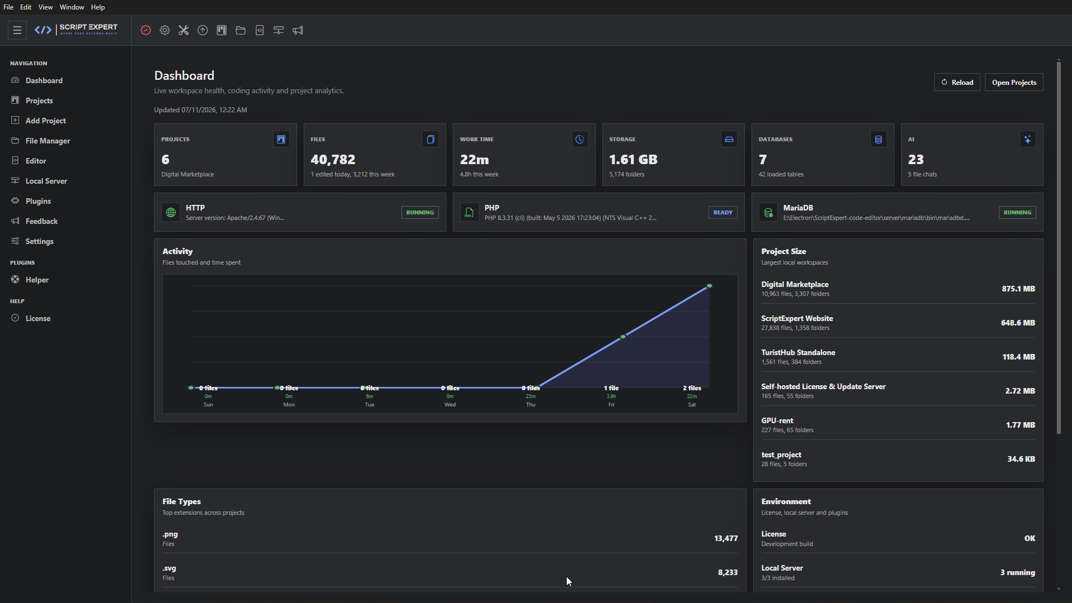1072x603 pixels.
Task: Click the dashboard vertical scrollbar
Action: [1059, 247]
